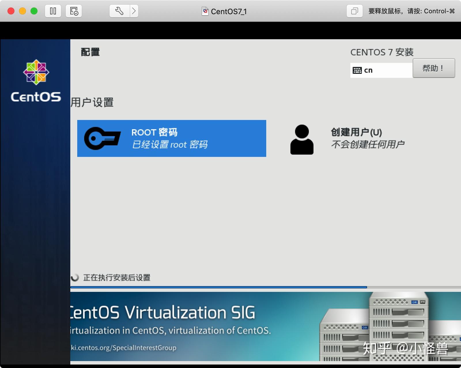Click the spinning progress indicator
Screen dimensions: 461x368
point(75,277)
